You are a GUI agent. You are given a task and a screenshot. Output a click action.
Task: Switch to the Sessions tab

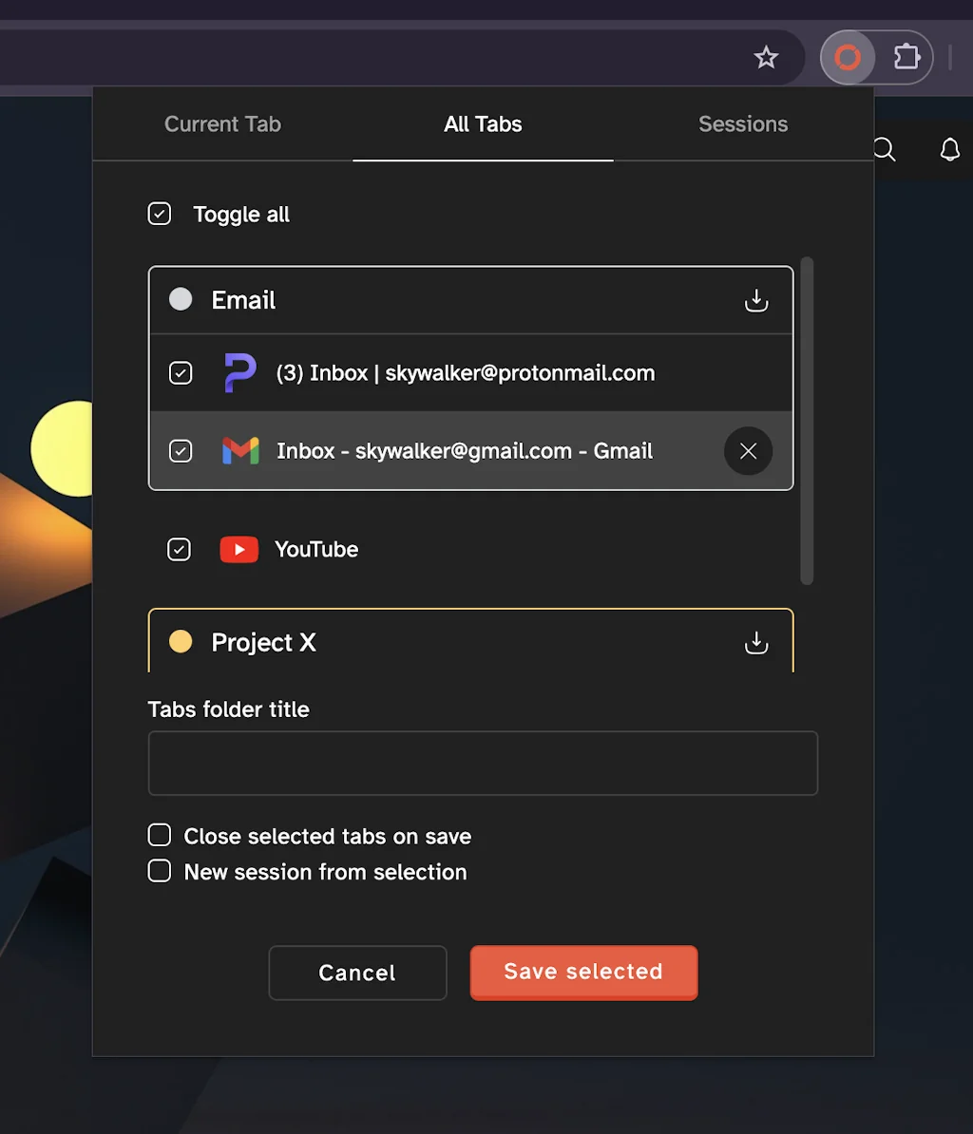tap(743, 123)
